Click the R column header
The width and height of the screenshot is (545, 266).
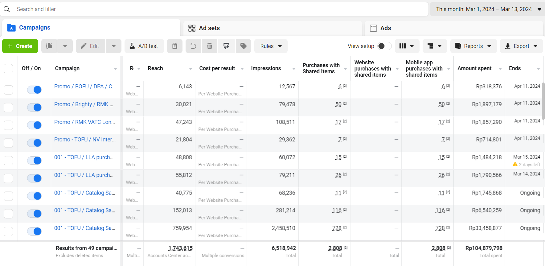[x=132, y=68]
